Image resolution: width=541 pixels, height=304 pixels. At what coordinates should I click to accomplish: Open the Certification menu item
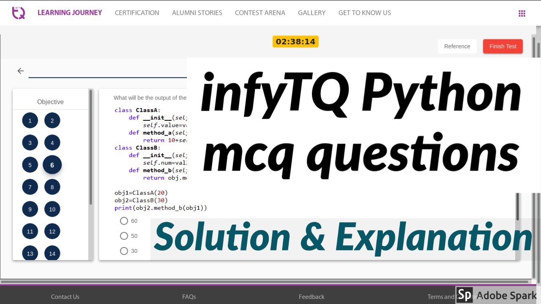(137, 13)
